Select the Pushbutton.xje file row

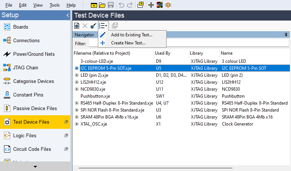[95, 96]
